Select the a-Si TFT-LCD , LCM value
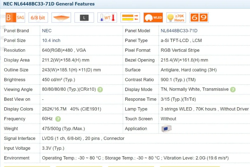This screenshot has width=250, height=167. coord(181,40)
